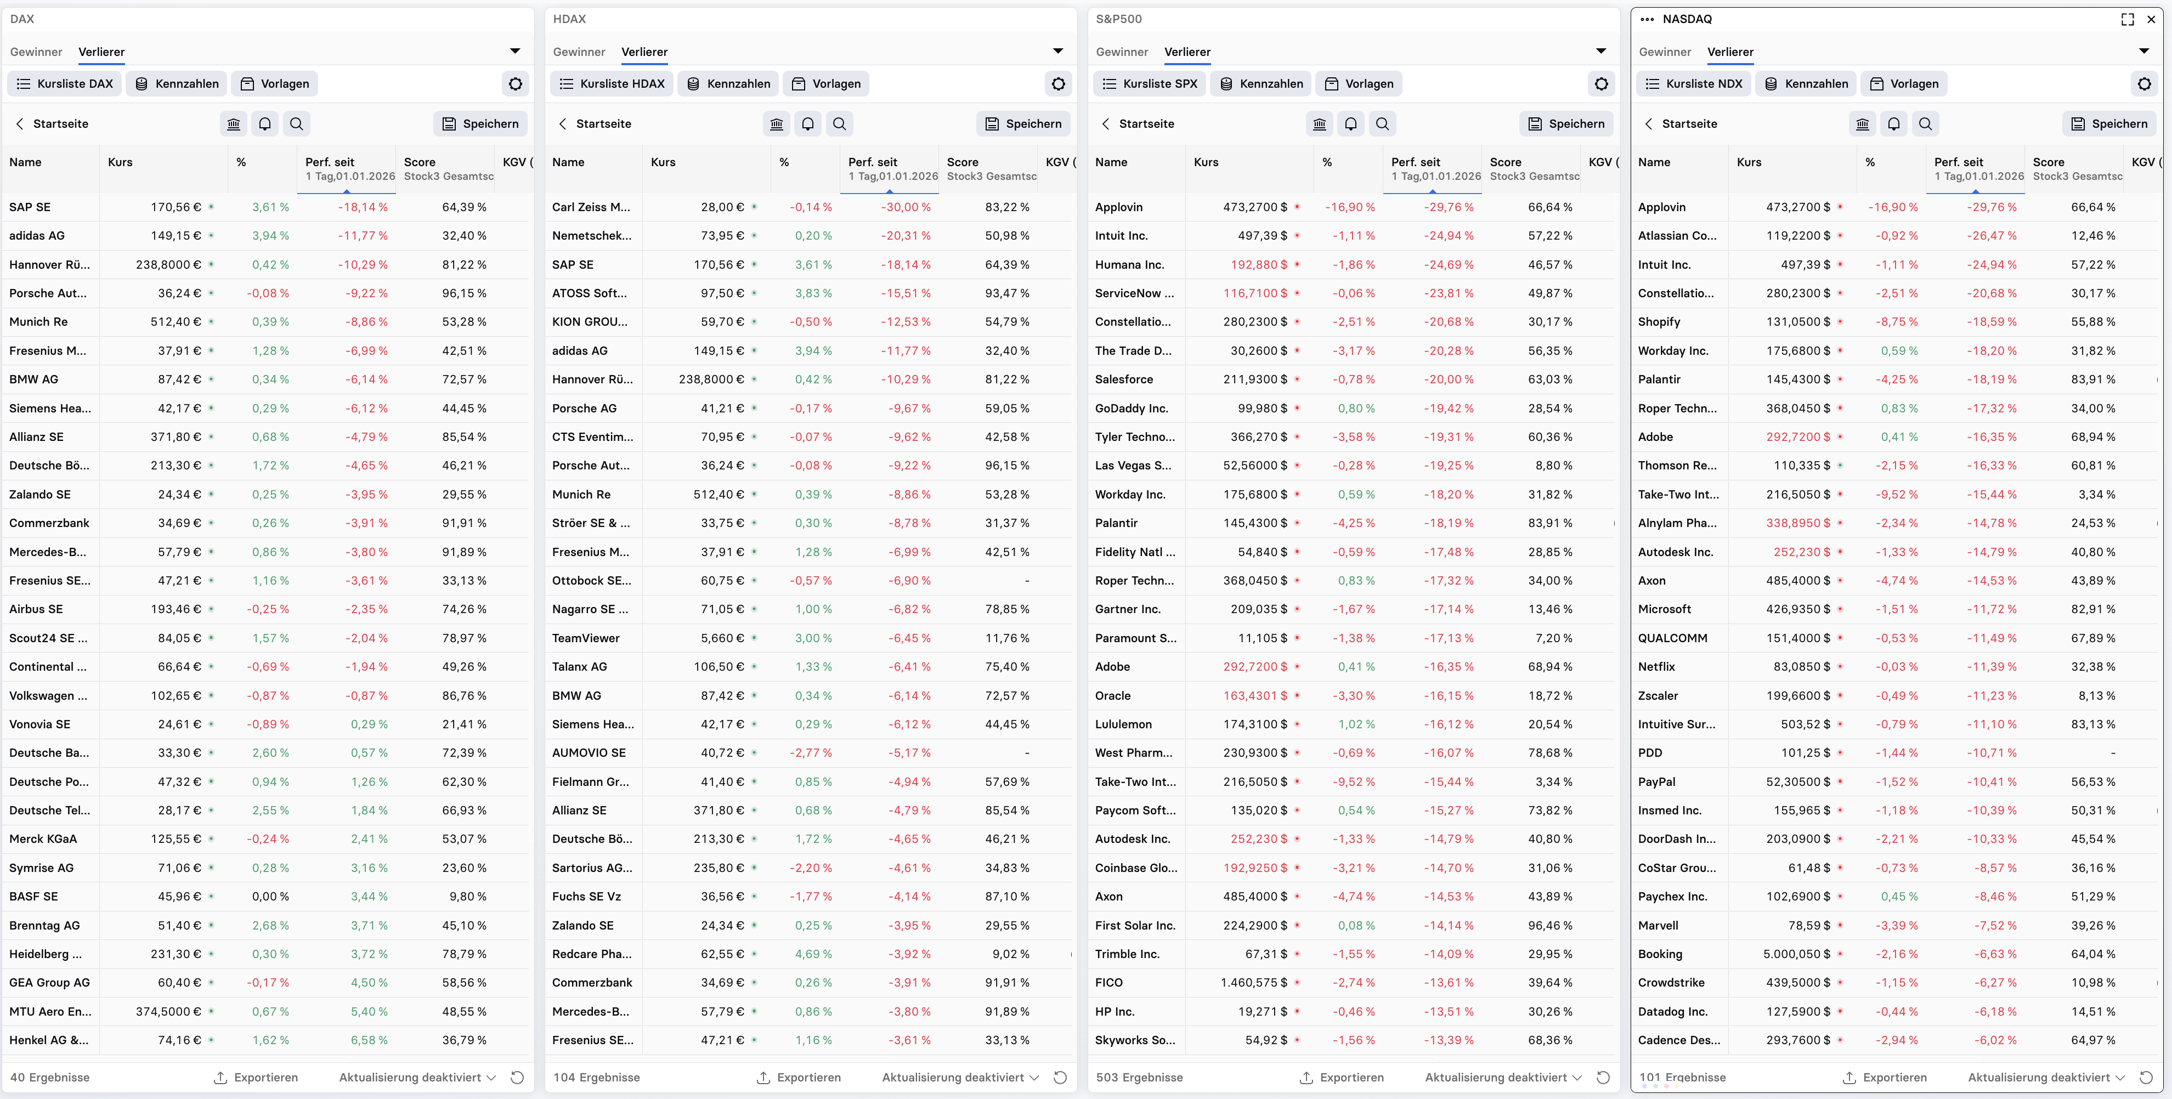This screenshot has height=1099, width=2172.
Task: Select the Verlierer tab in S&P500 panel
Action: 1187,52
